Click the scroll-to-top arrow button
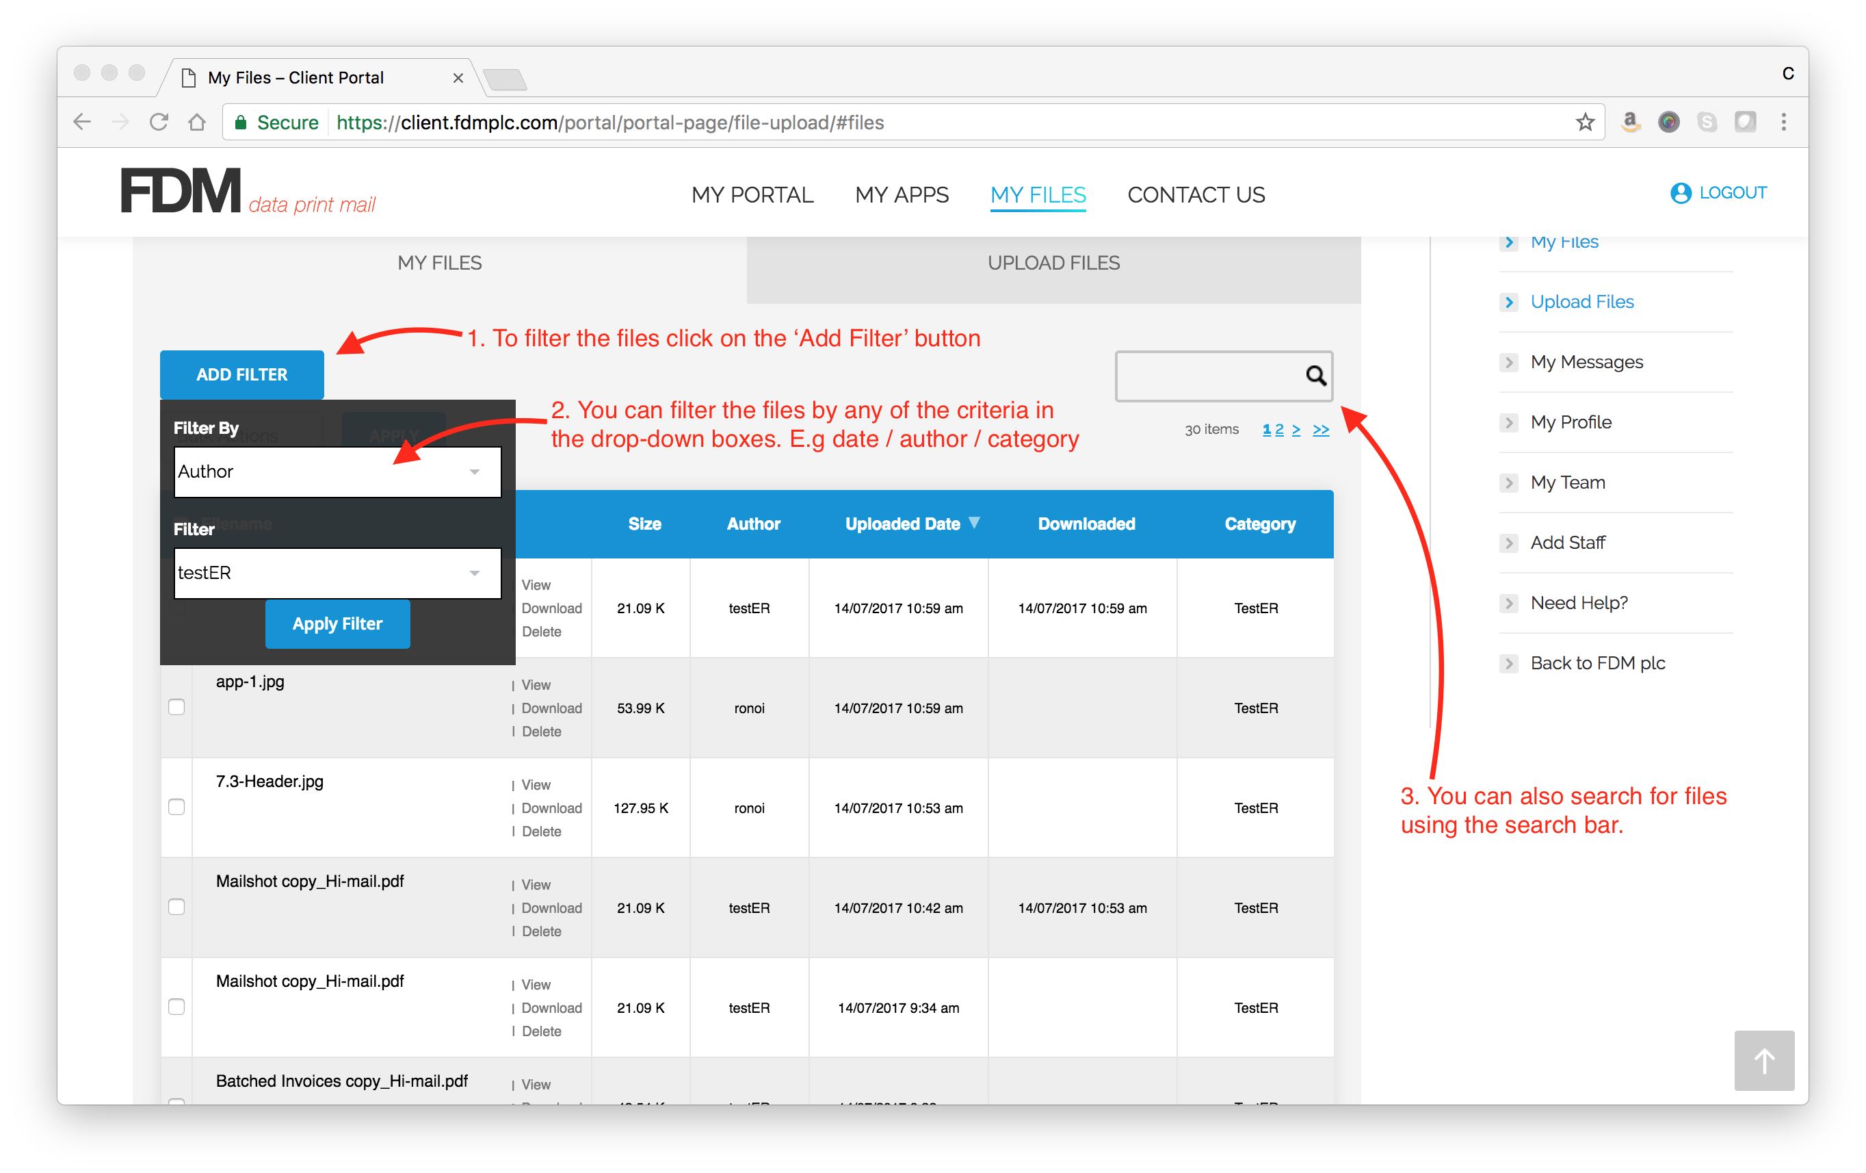The image size is (1866, 1173). point(1763,1060)
